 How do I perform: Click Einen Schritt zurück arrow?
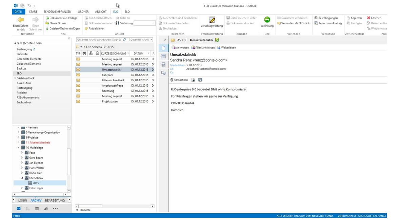[x=20, y=20]
